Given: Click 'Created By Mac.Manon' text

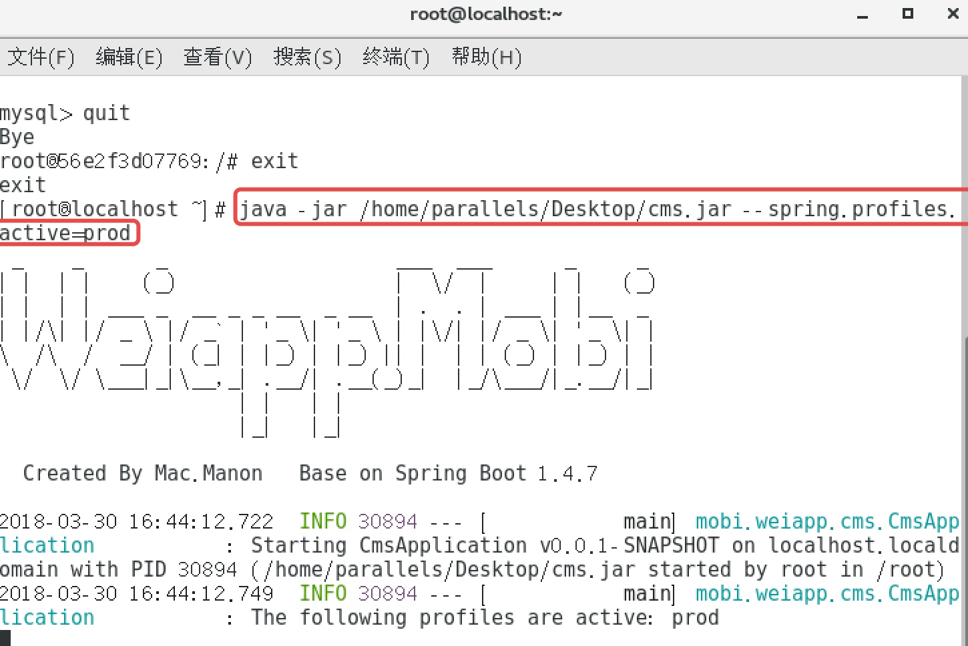Looking at the screenshot, I should [x=143, y=473].
